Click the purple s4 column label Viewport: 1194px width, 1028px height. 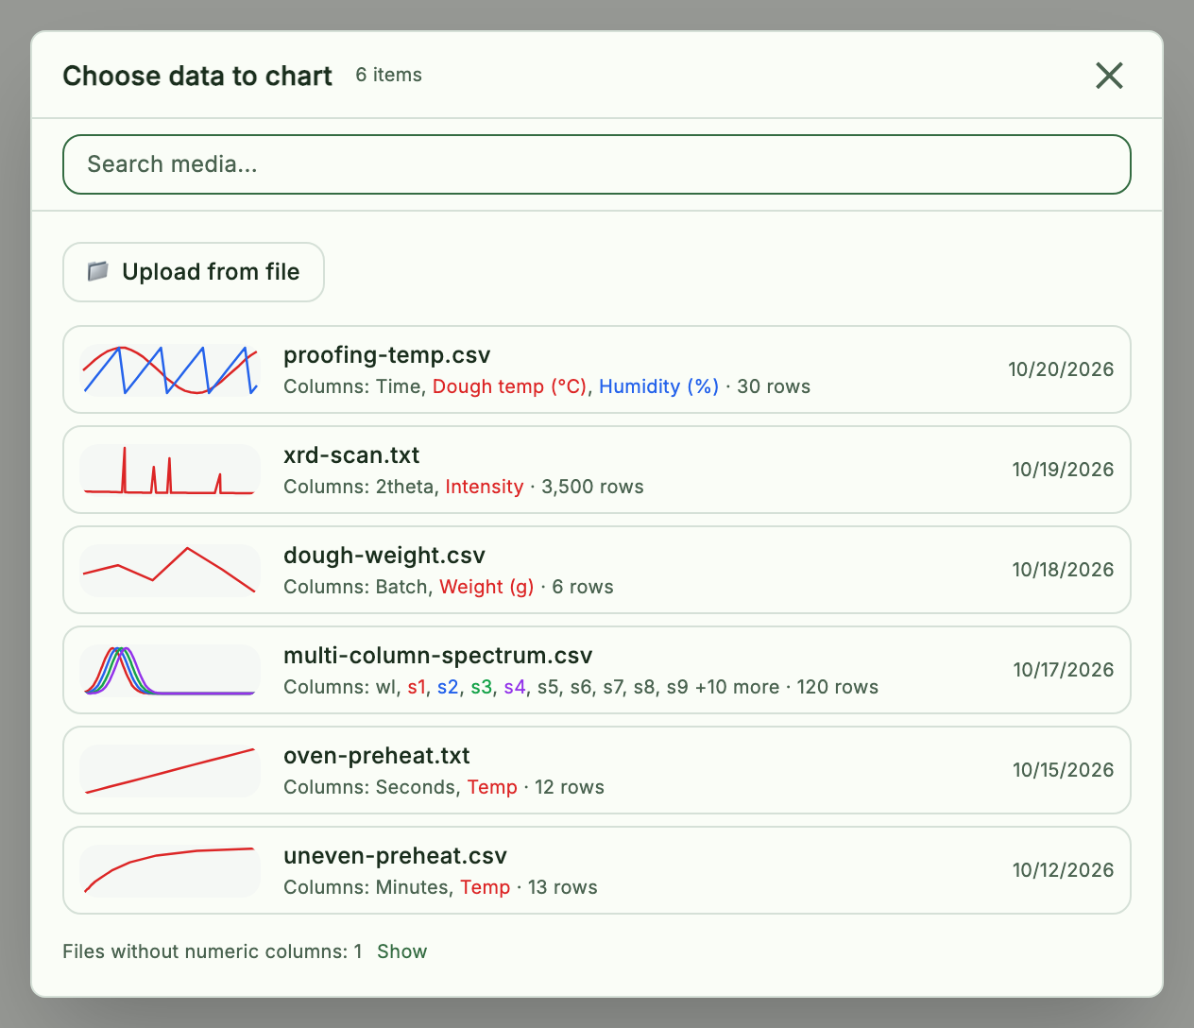(515, 687)
